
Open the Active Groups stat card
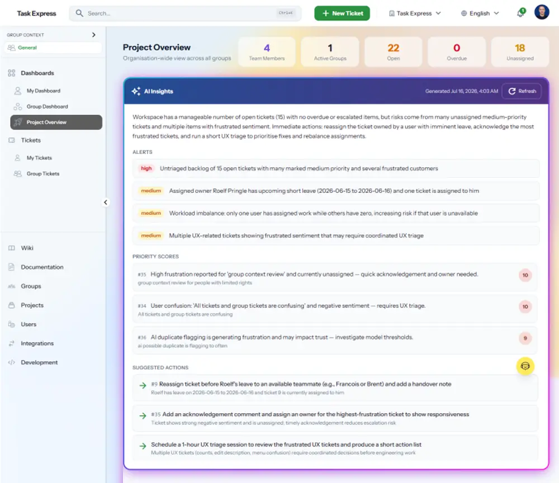pos(330,52)
